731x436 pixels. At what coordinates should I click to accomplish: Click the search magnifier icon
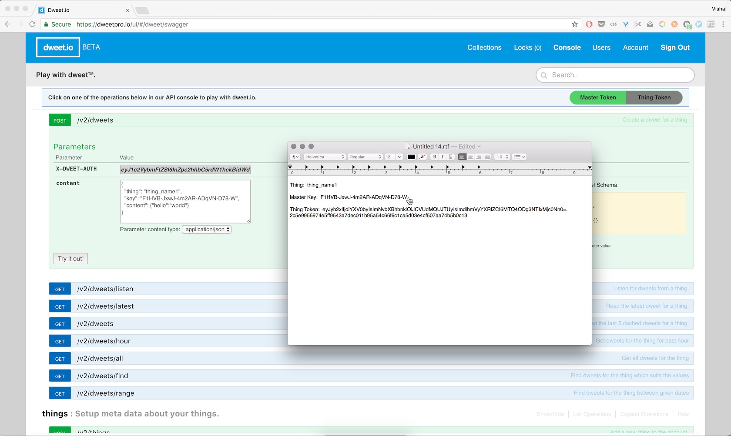[x=544, y=75]
